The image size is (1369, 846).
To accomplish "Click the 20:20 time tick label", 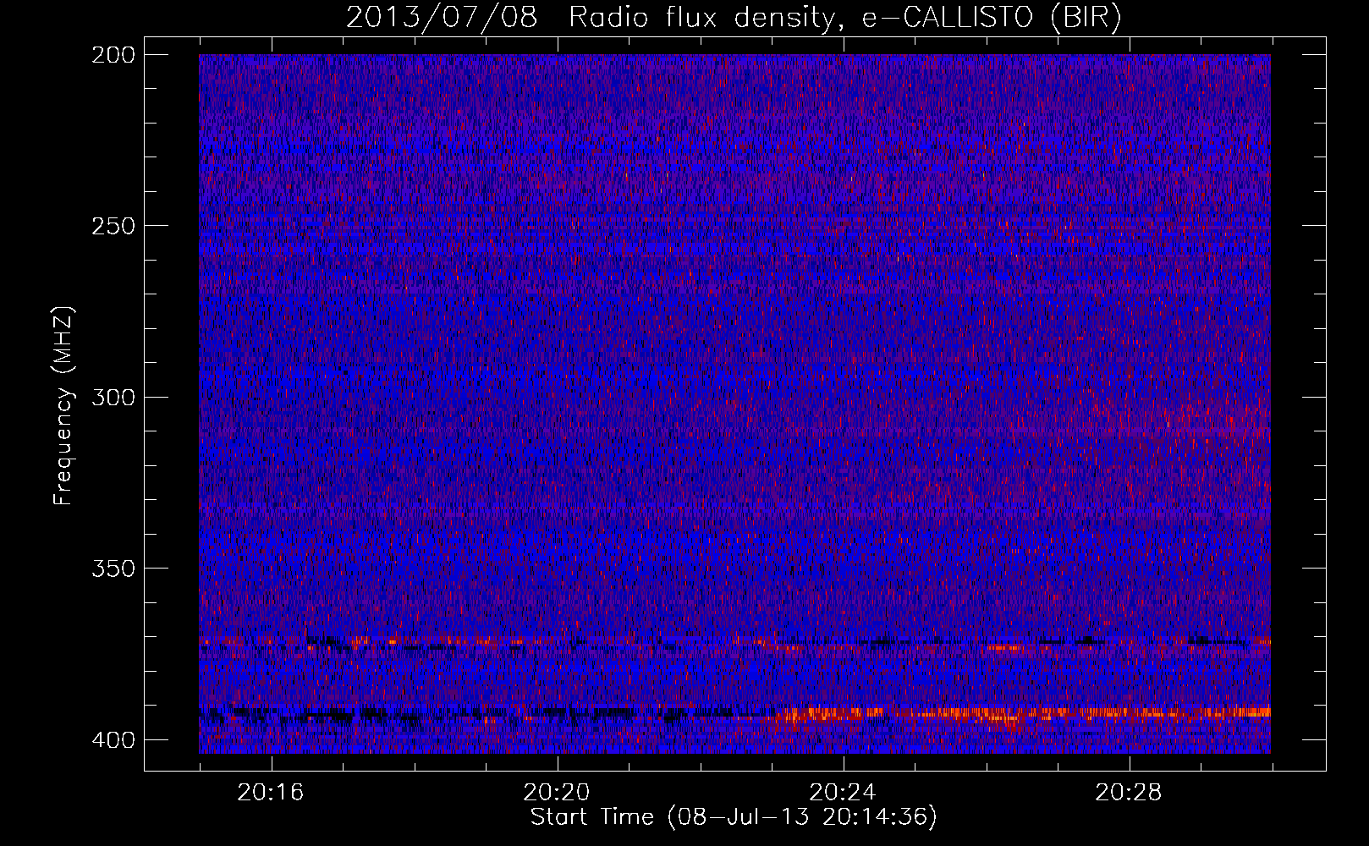I will [x=556, y=793].
